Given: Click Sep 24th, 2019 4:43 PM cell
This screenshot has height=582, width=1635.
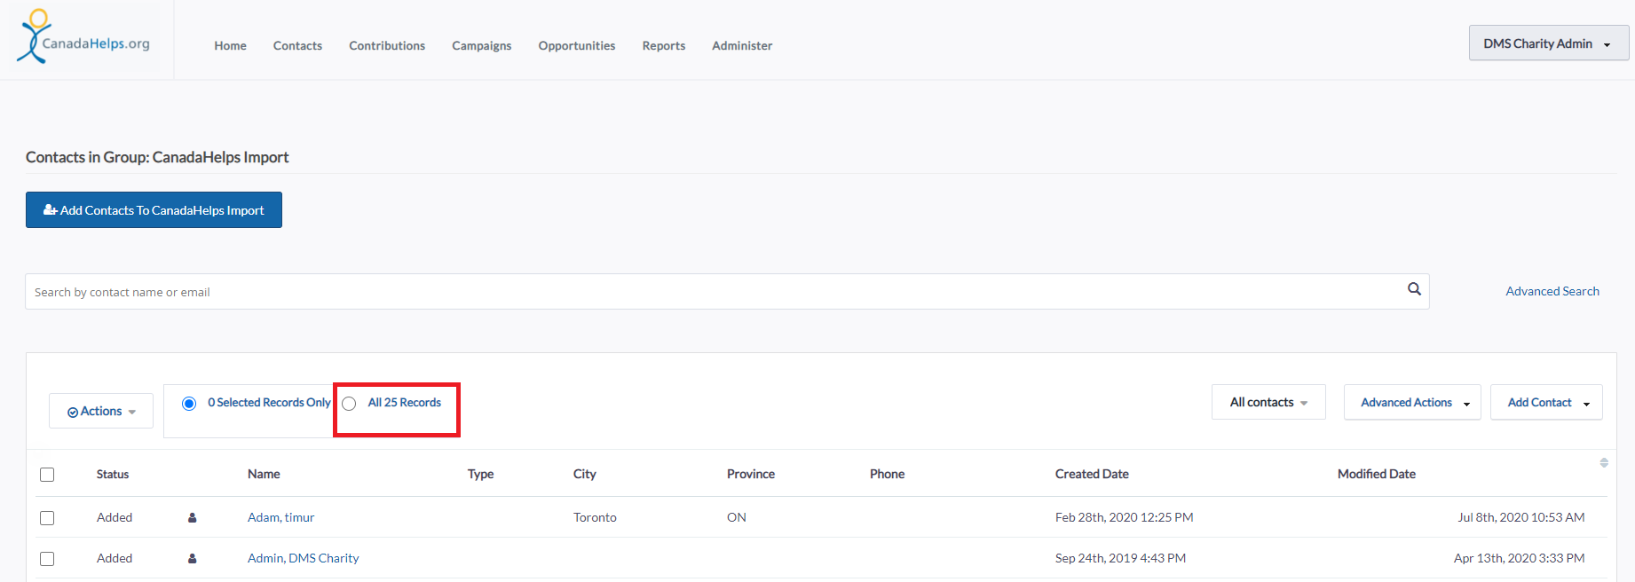Looking at the screenshot, I should pos(1120,558).
